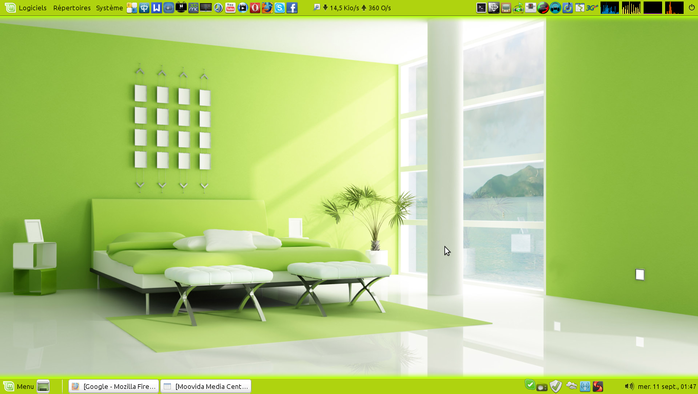This screenshot has height=394, width=698.
Task: Click the red swirl tray icon
Action: (x=597, y=387)
